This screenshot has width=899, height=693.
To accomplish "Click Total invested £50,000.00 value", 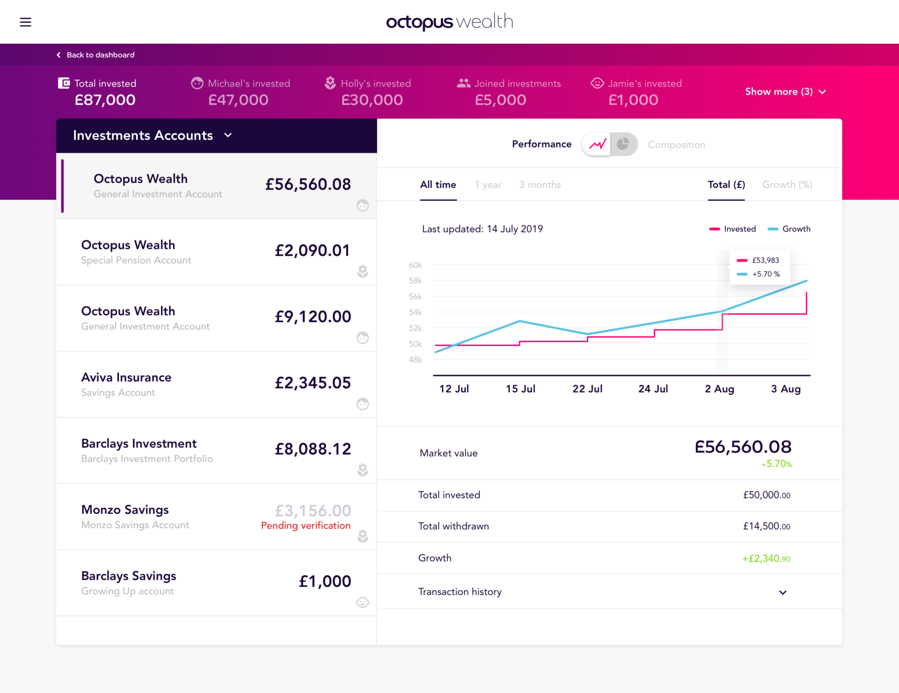I will pos(766,495).
